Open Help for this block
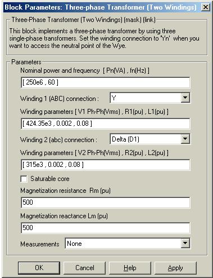The width and height of the screenshot is (213, 278). coord(130,268)
